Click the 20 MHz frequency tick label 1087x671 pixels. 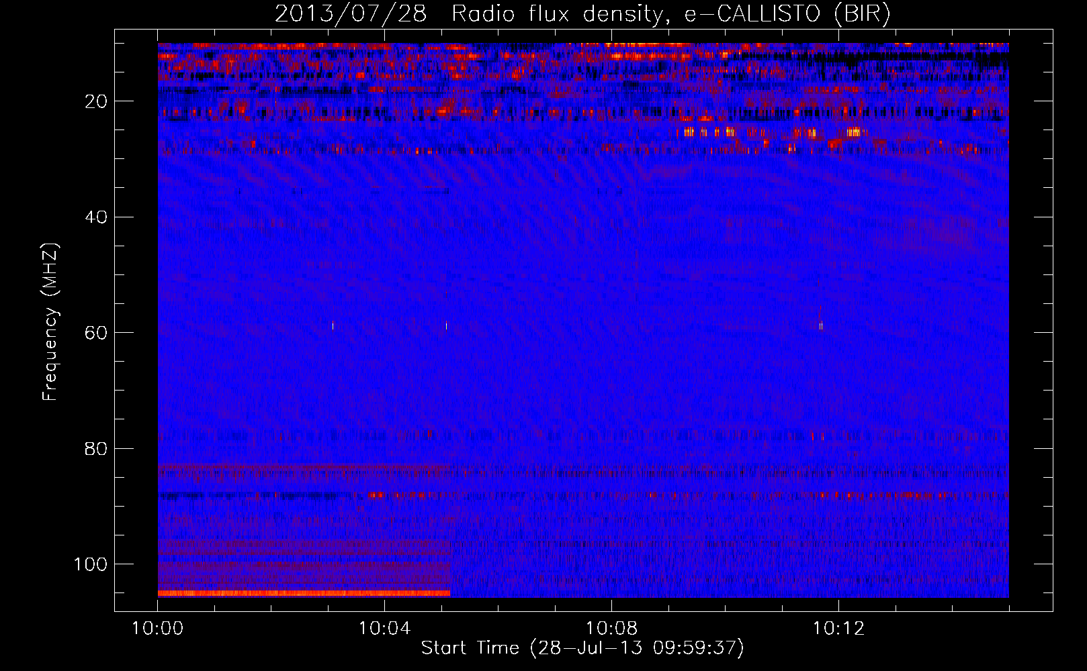coord(96,101)
